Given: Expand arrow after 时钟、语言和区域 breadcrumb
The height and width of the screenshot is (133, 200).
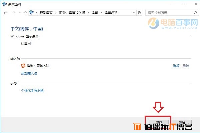Looking at the screenshot, I should coord(88,13).
